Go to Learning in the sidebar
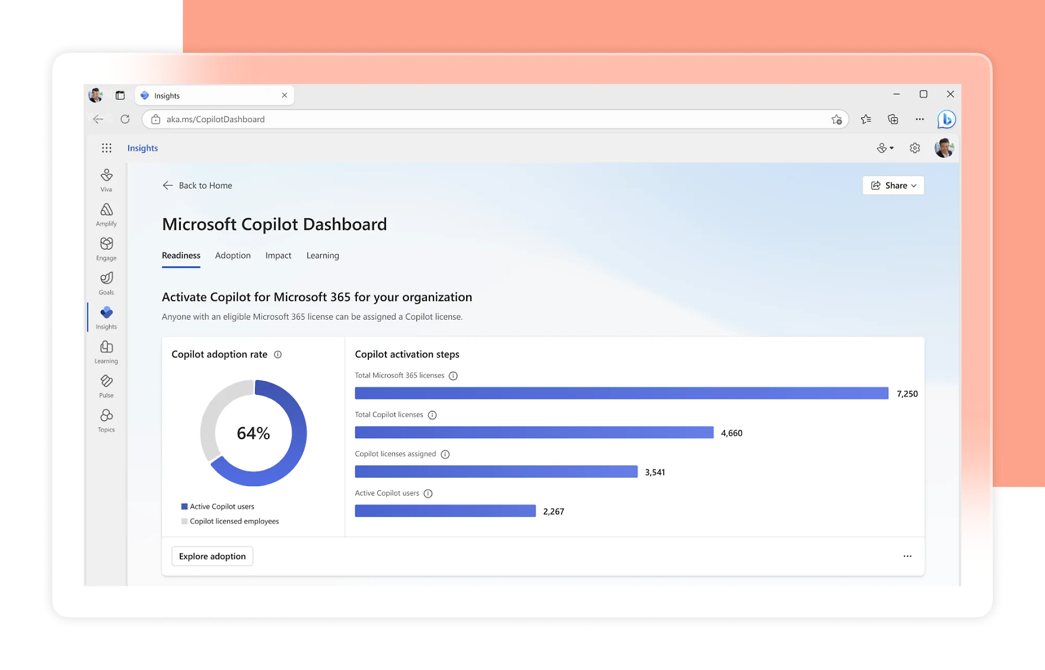1045x670 pixels. (x=107, y=352)
